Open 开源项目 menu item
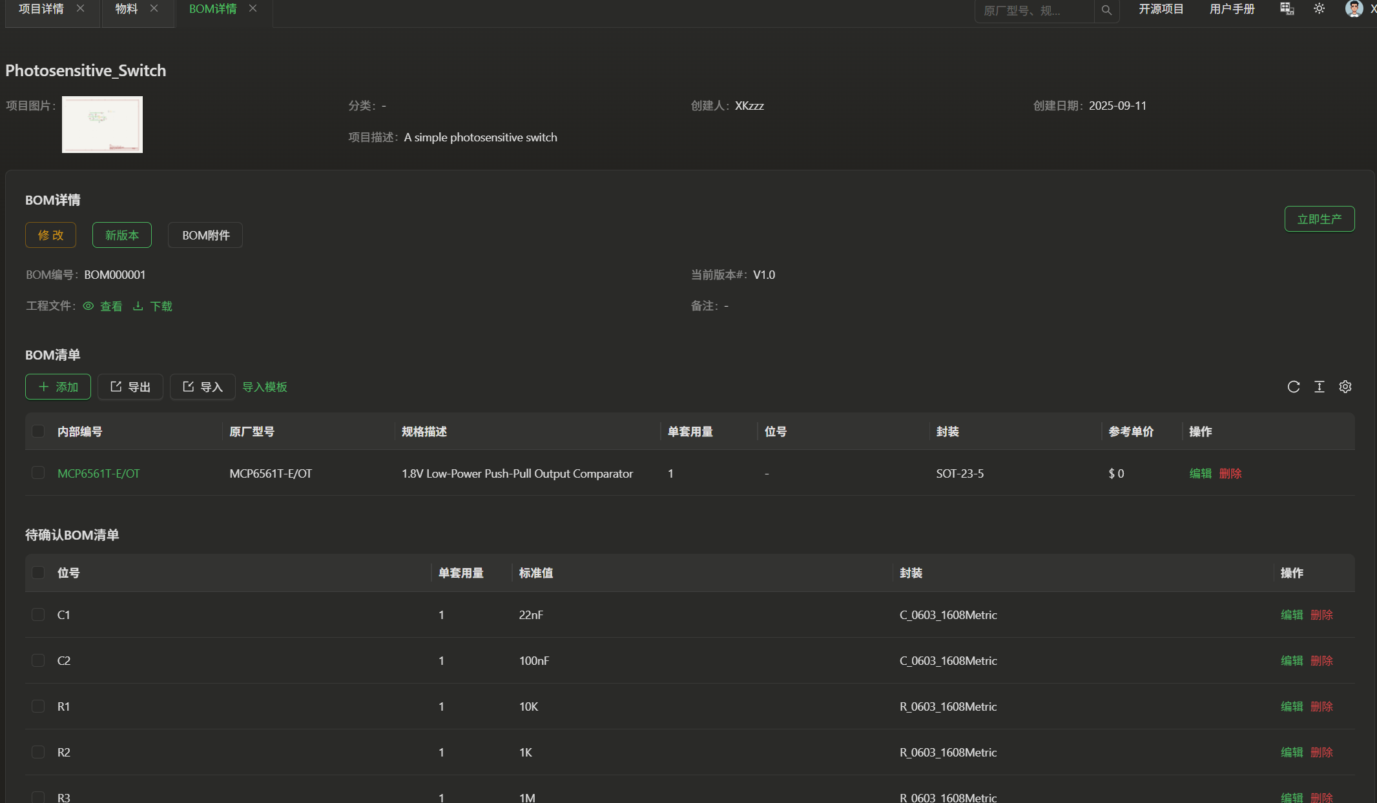This screenshot has width=1377, height=803. [x=1161, y=9]
